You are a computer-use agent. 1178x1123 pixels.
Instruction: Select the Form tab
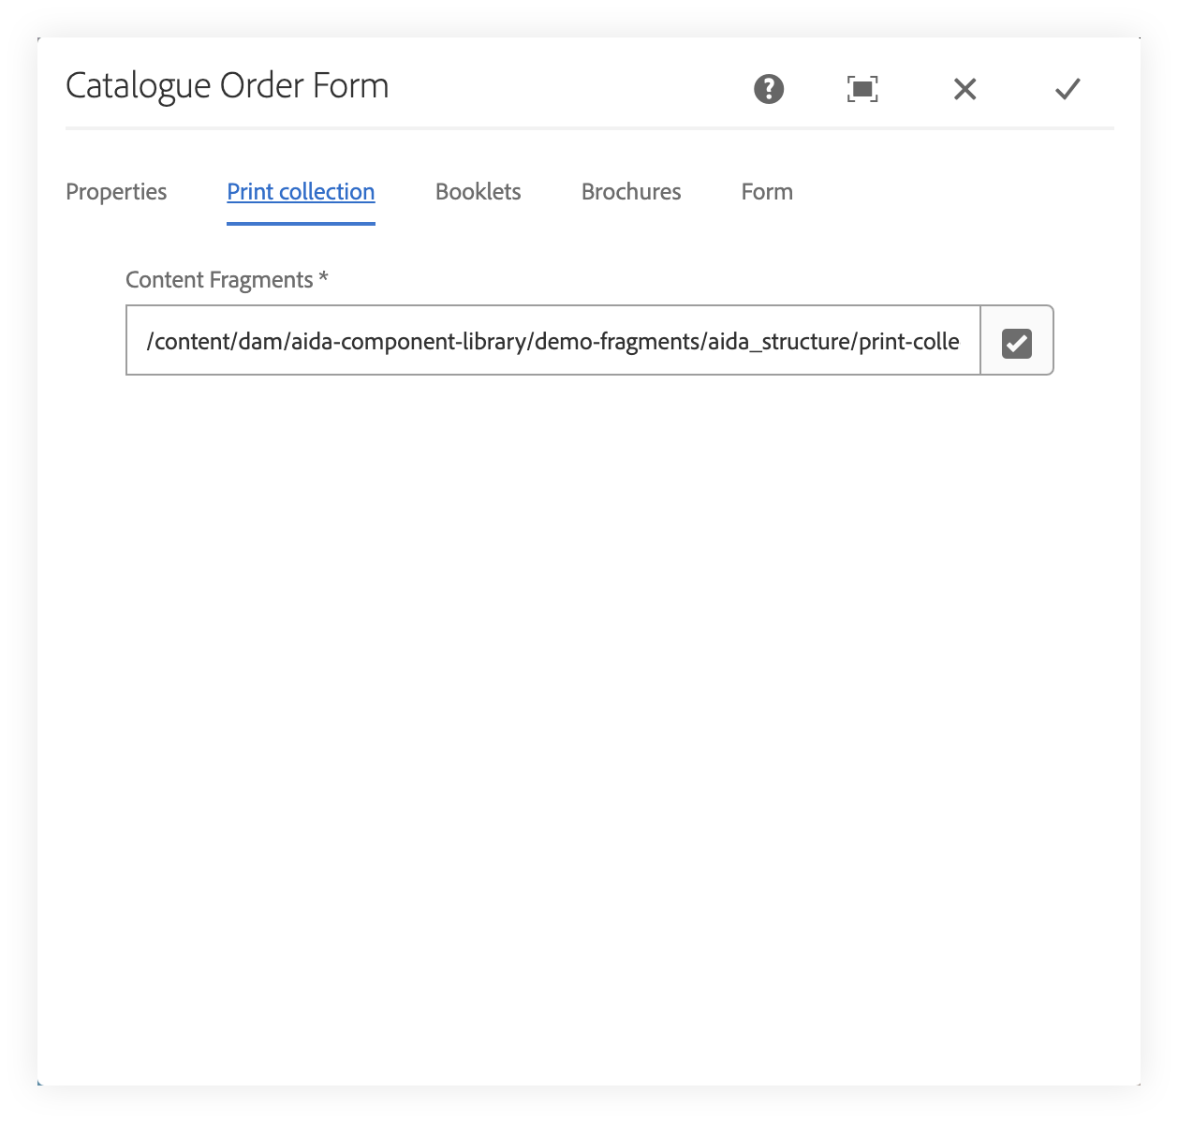[766, 191]
